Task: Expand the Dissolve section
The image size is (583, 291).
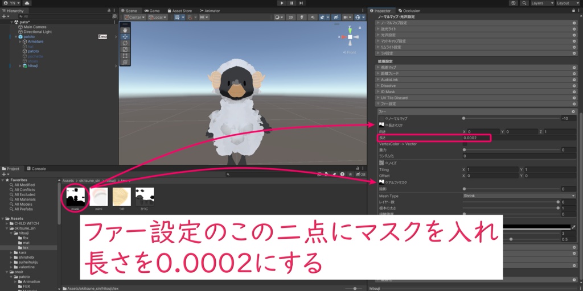Action: (476, 86)
